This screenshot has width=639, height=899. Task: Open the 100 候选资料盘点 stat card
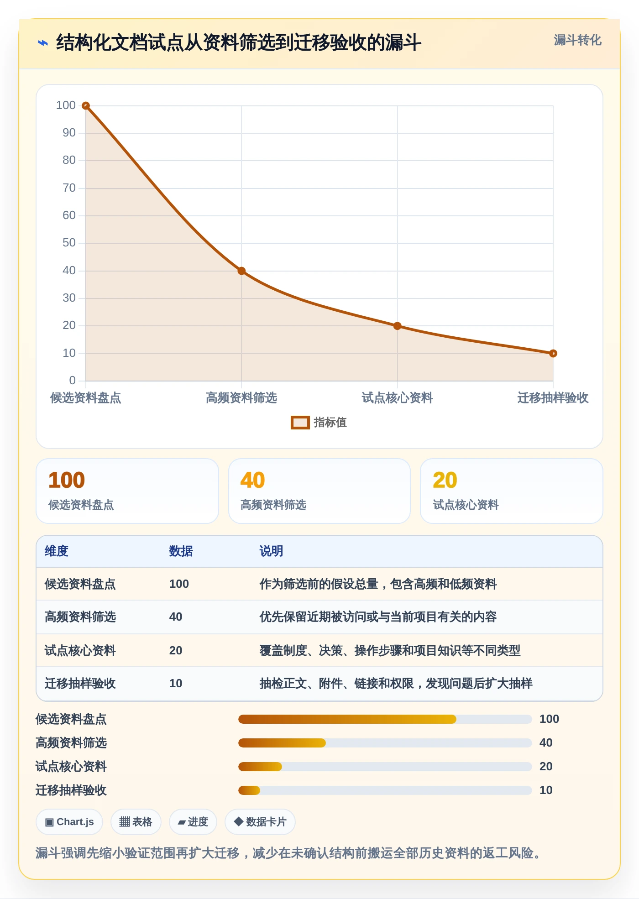127,491
